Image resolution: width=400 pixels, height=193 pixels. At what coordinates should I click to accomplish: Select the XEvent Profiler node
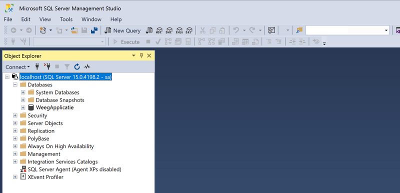(45, 177)
